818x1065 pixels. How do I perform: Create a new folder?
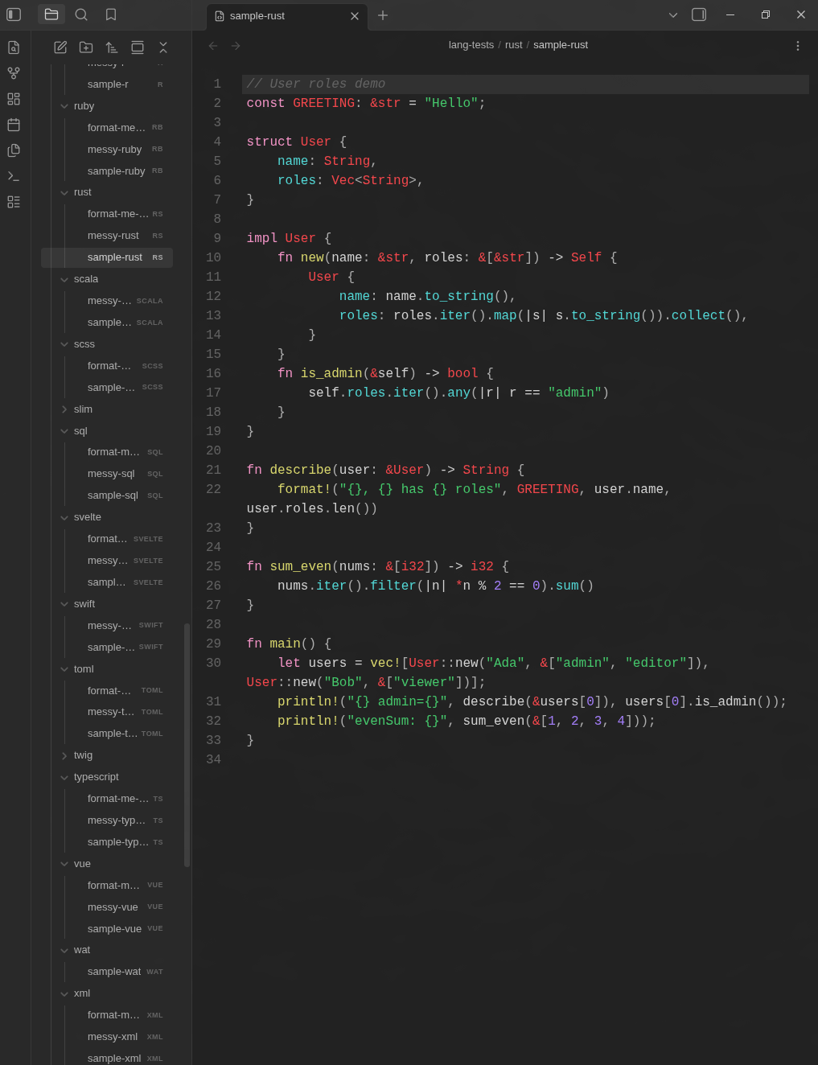(86, 47)
